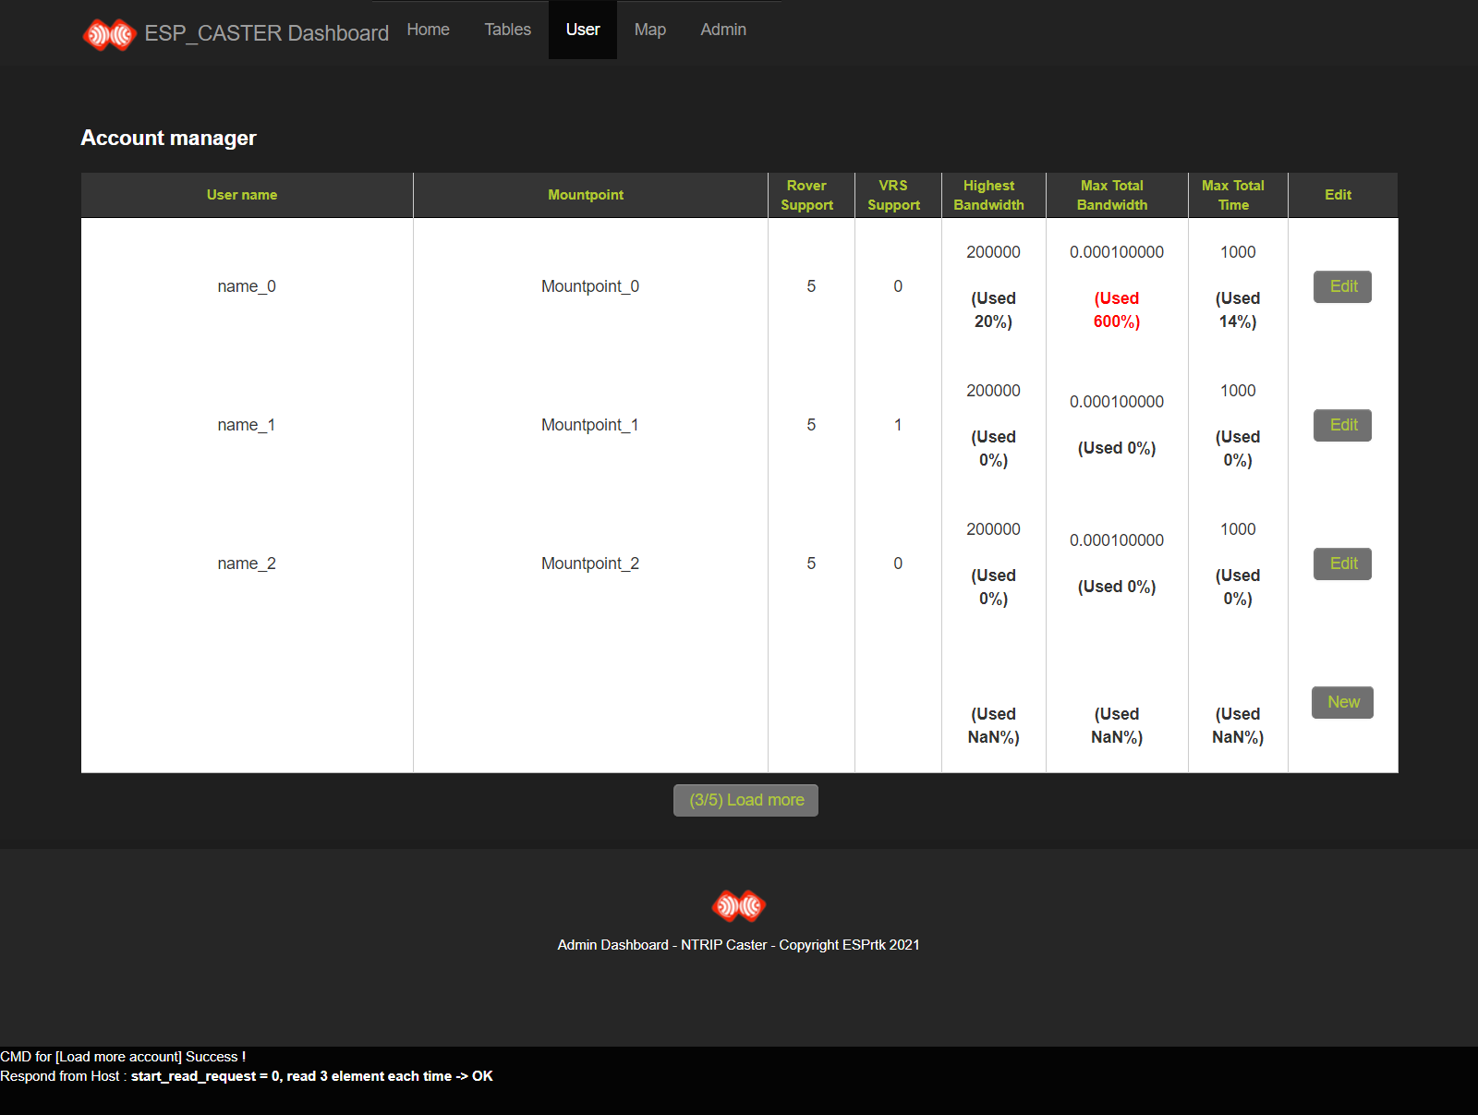Click the ESP_CASTER logo icon in header

tap(109, 34)
